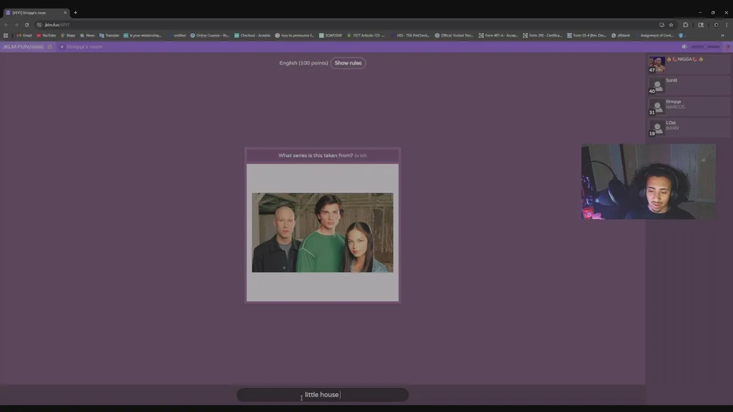Close the lilniqqa's room tab
The image size is (733, 412).
click(x=65, y=13)
